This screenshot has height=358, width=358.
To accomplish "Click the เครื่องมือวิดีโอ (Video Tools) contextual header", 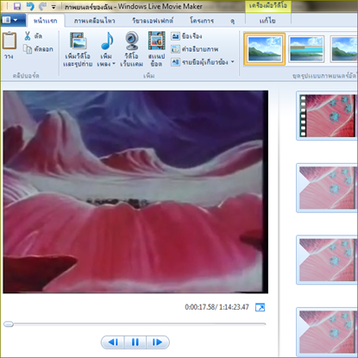I will pos(268,6).
